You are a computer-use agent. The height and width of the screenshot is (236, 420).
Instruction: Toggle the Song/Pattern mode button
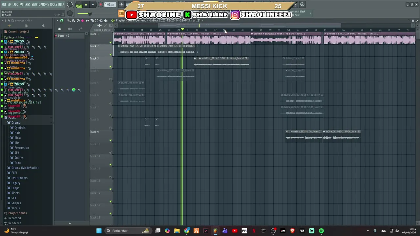pyautogui.click(x=79, y=5)
